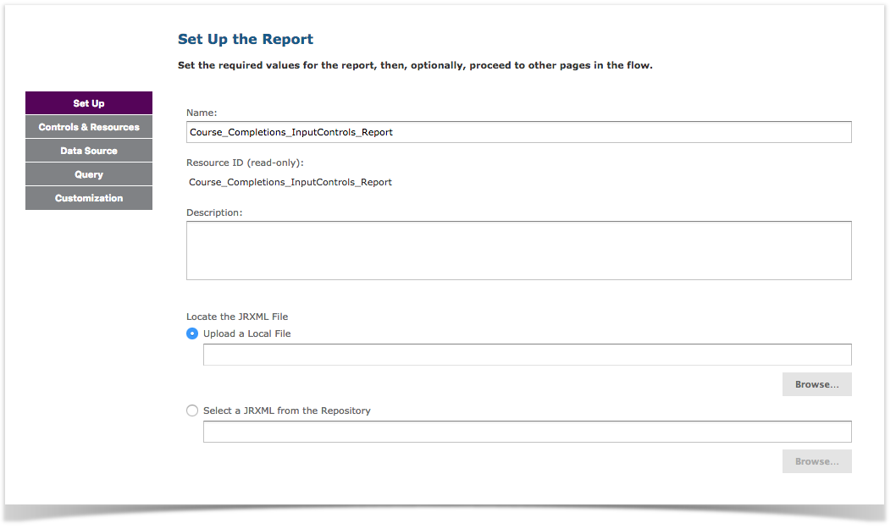Viewport: 896px width, 529px height.
Task: Click the 'Set Up the Report' heading
Action: click(x=246, y=39)
